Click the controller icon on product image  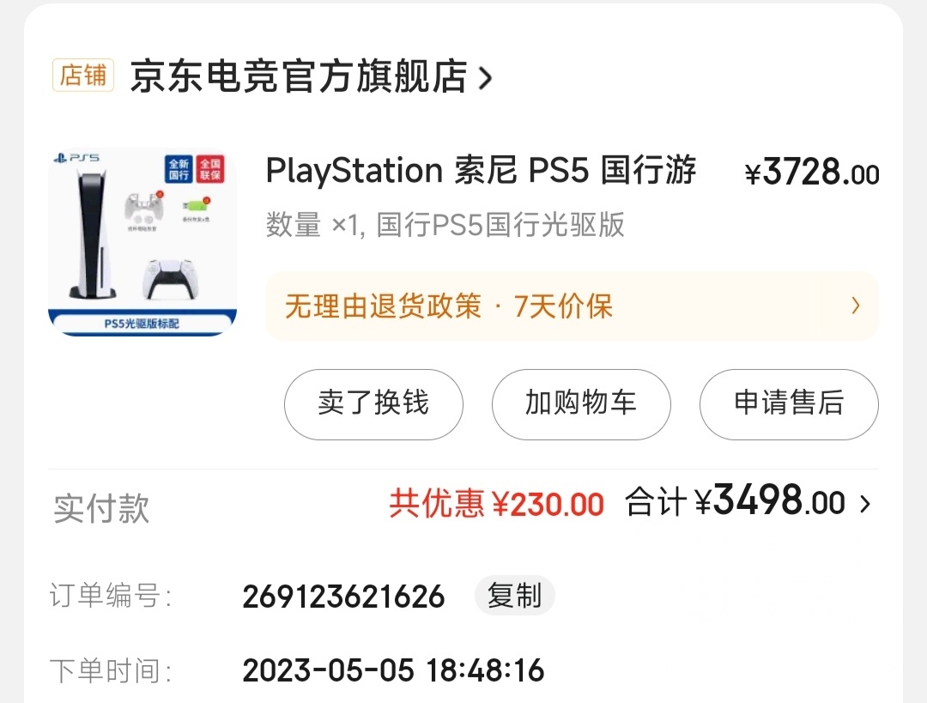172,279
